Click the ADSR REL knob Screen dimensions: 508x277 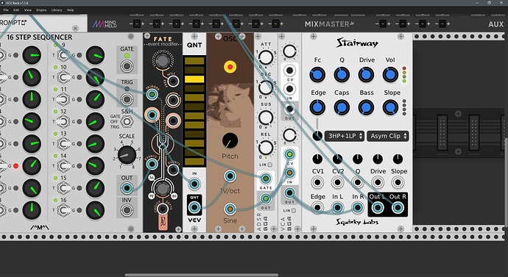tap(266, 148)
